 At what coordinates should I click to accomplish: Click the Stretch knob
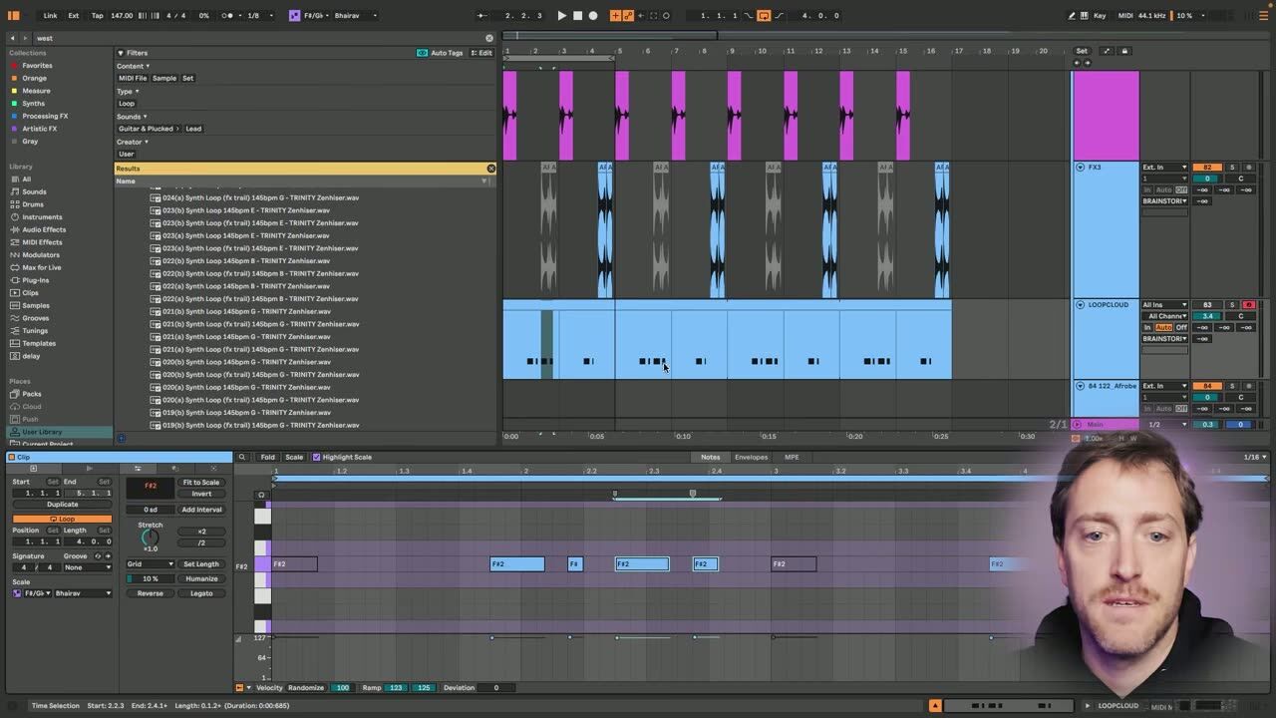coord(150,537)
